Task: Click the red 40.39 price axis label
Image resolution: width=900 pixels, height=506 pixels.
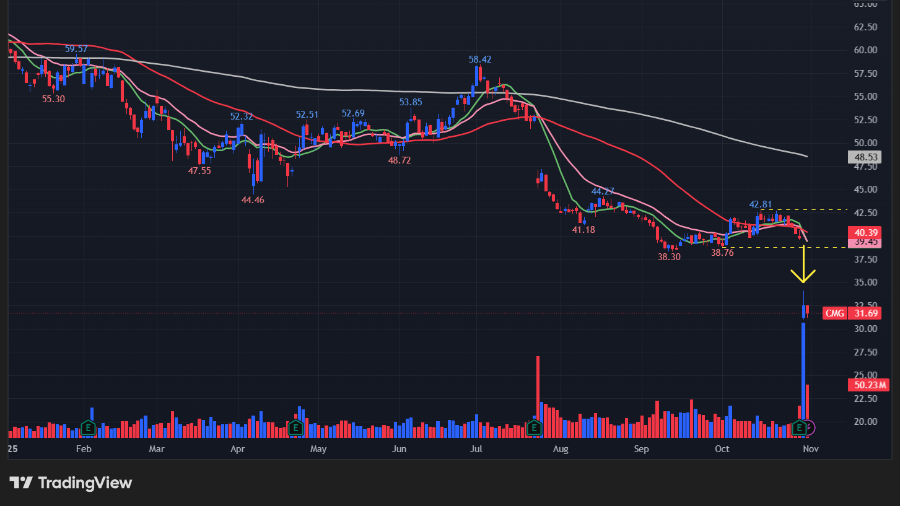Action: [863, 232]
